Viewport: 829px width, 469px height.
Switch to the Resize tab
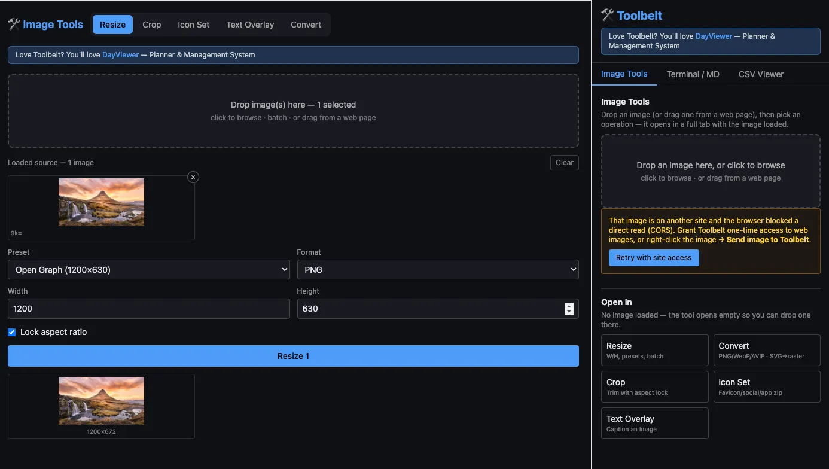pos(113,25)
